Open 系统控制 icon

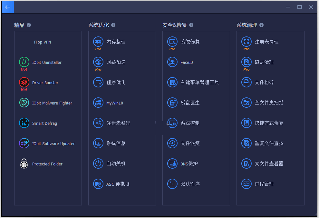(x=172, y=123)
